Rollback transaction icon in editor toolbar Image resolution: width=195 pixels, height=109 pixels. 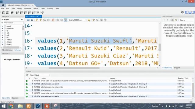tap(62, 20)
